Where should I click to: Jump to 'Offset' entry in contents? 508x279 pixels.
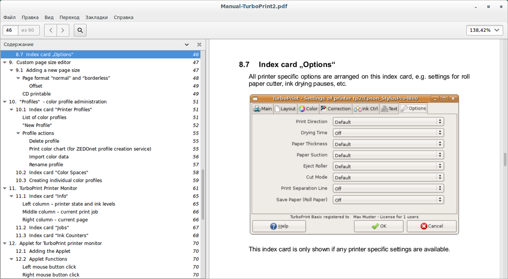36,86
